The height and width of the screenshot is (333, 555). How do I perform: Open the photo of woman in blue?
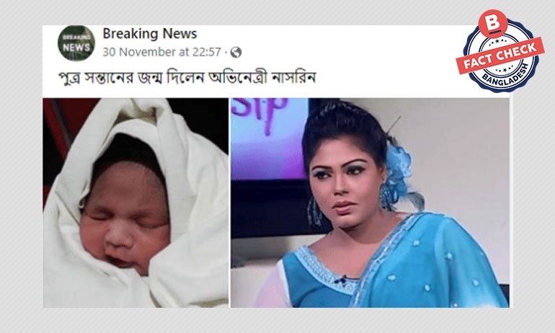tap(370, 203)
